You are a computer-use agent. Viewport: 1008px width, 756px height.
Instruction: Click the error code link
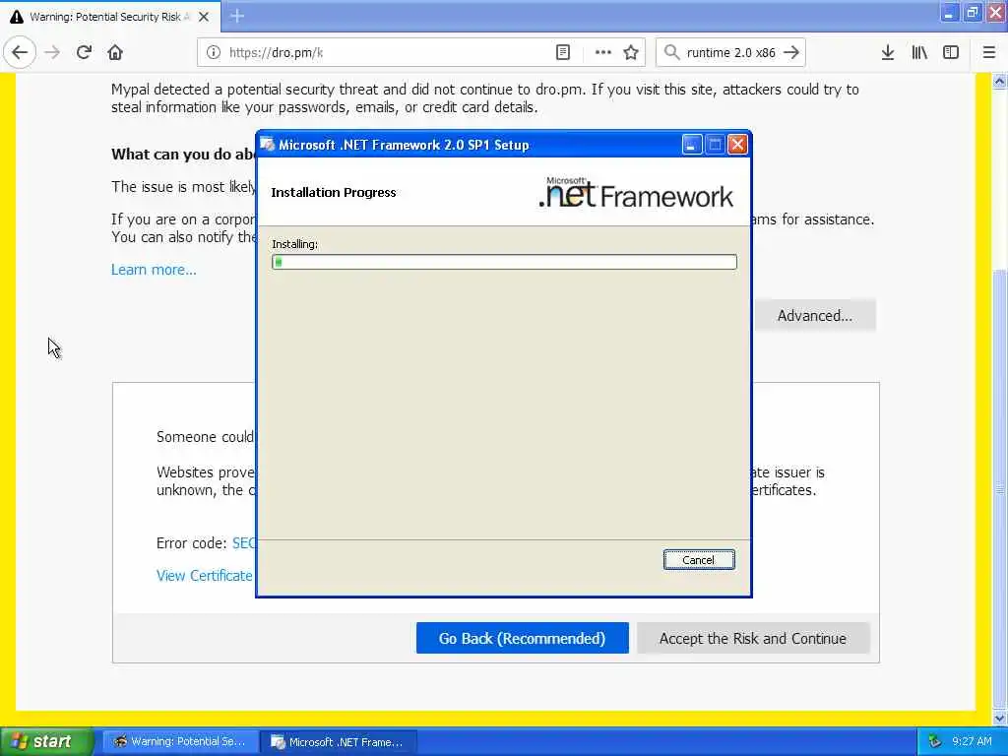point(244,543)
